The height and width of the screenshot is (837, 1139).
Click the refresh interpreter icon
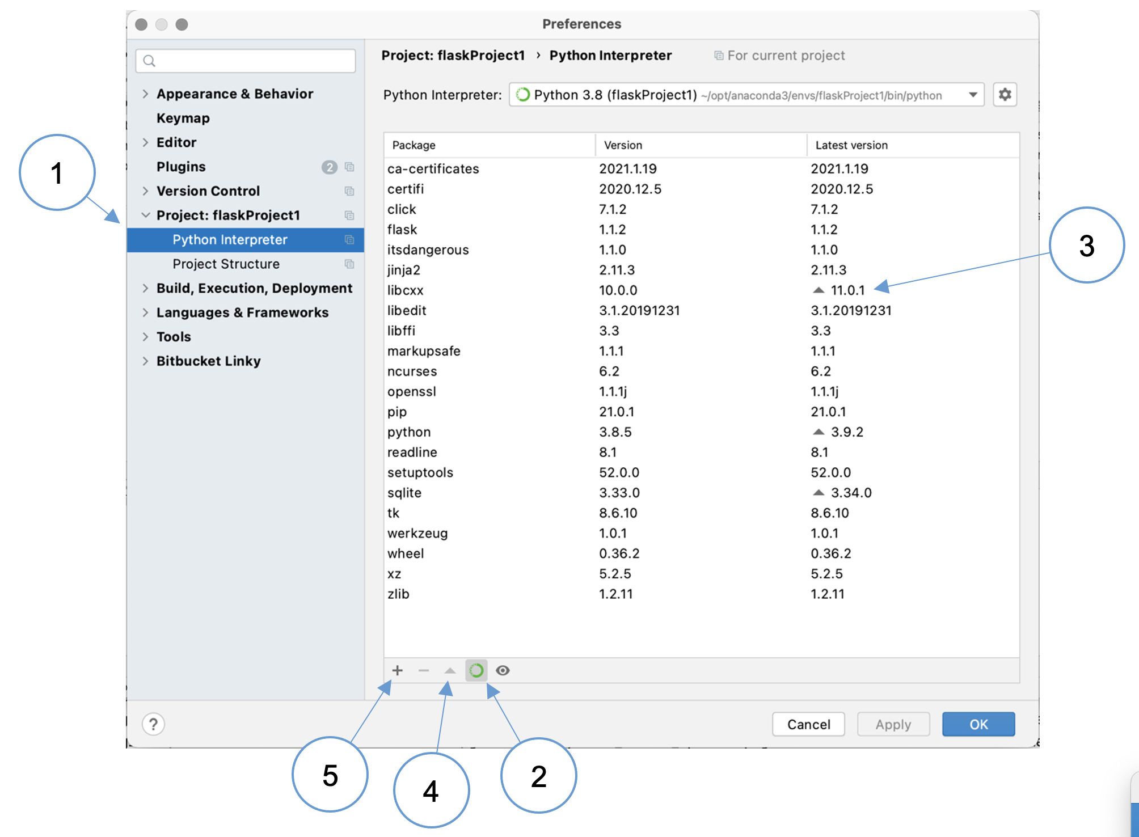(476, 669)
